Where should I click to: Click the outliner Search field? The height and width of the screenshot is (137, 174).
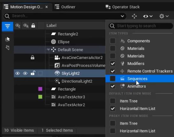(65, 16)
